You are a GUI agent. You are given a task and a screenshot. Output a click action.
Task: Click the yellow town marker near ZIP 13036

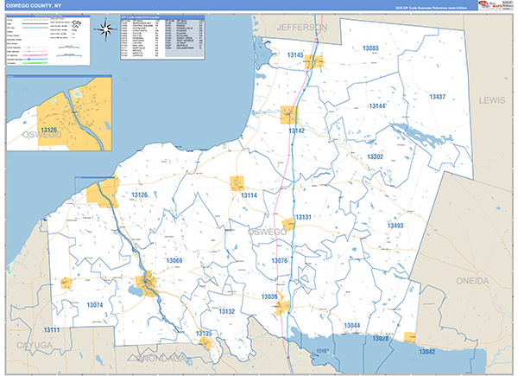281,304
